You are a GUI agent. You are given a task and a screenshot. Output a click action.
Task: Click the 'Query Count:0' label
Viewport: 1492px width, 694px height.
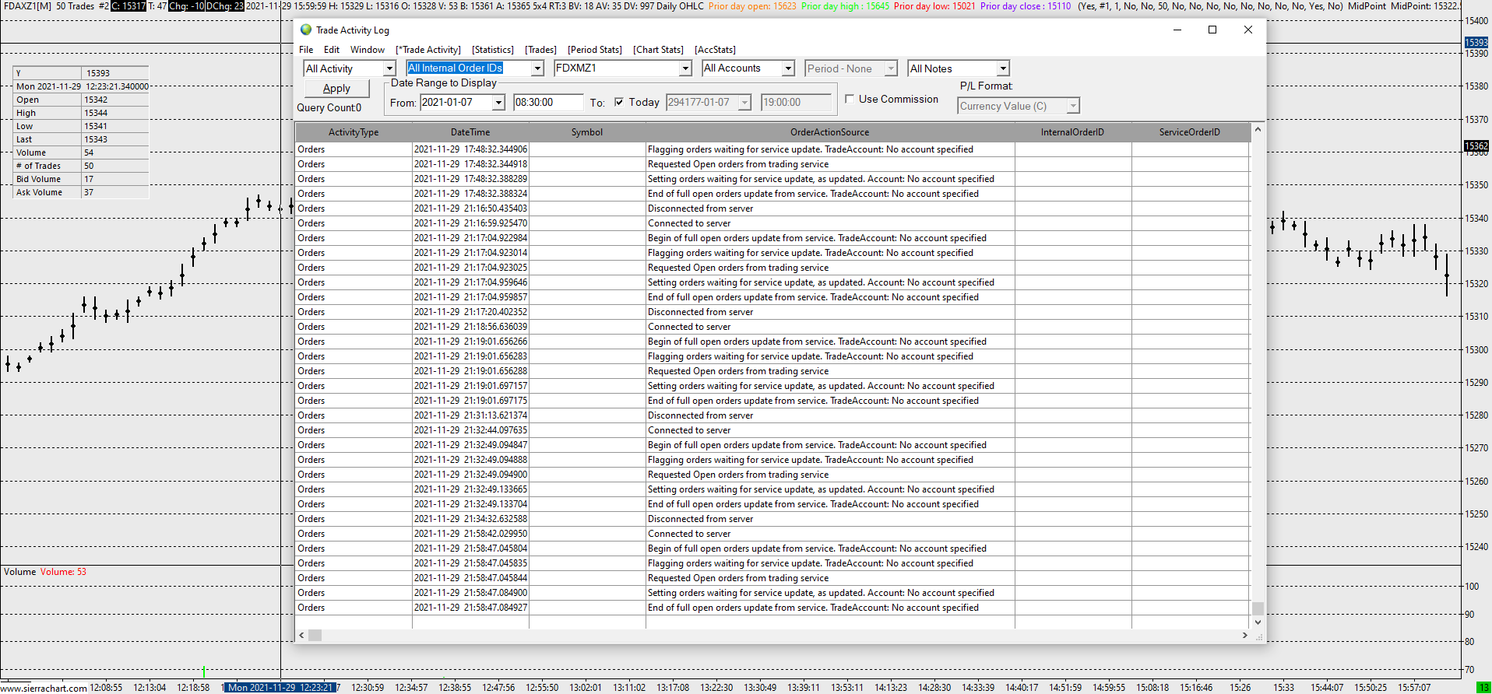click(329, 108)
